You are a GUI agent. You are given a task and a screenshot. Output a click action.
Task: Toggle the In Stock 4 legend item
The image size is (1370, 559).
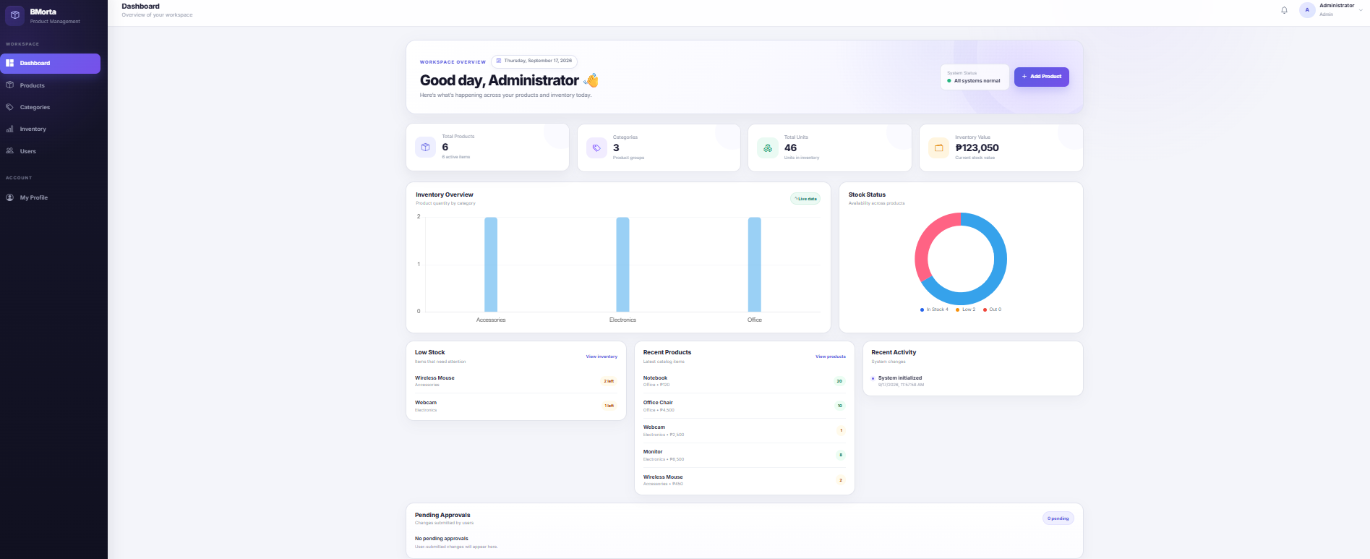pos(934,310)
